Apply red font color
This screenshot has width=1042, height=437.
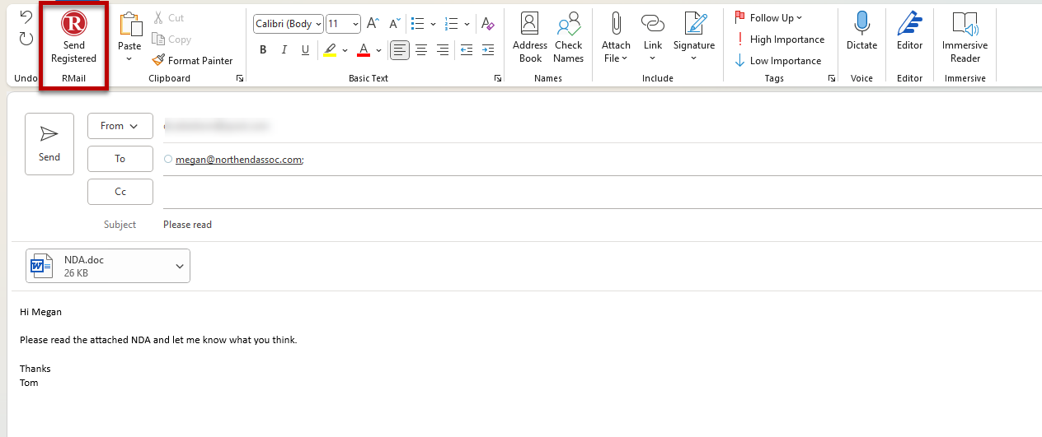364,50
